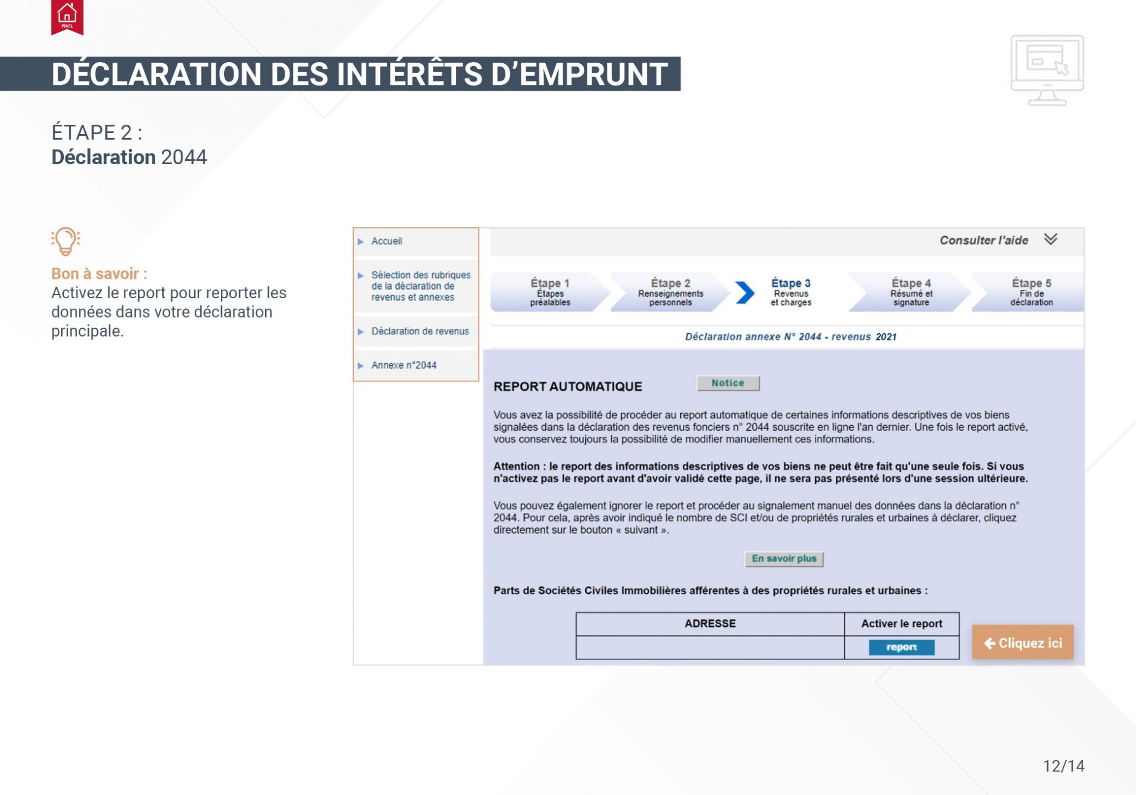Go to Étape 2 Renseignements personnels
Screen dimensions: 1136x795
670,292
